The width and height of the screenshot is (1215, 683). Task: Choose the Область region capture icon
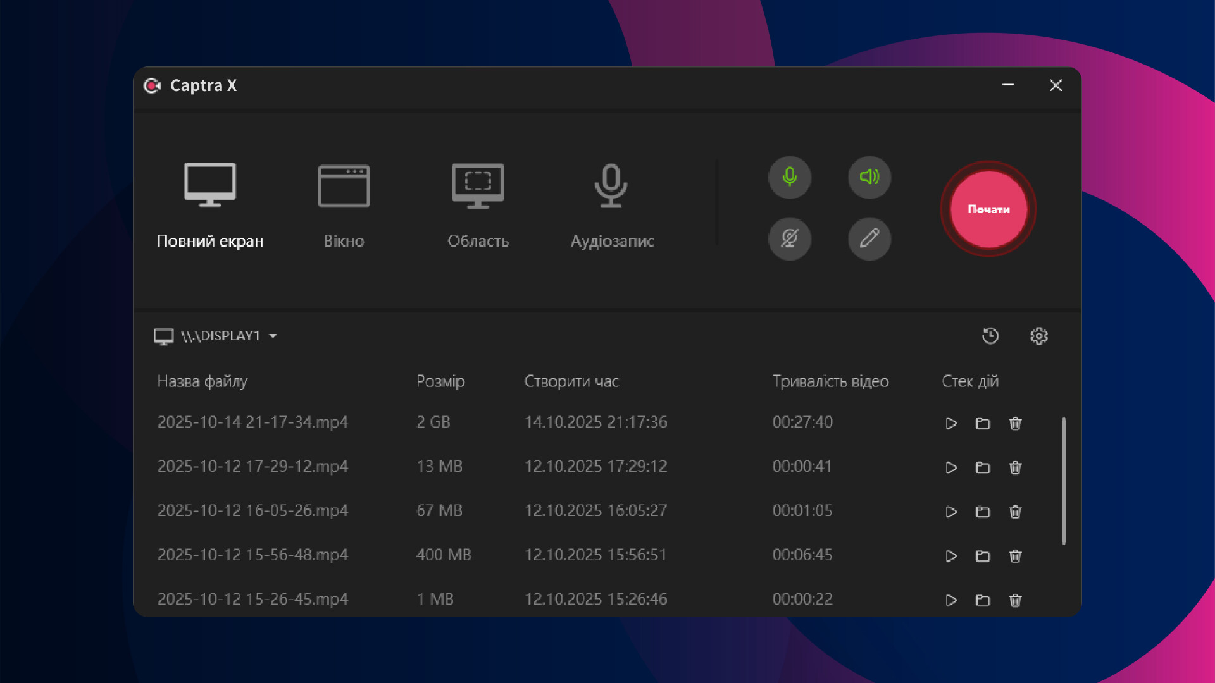(478, 186)
